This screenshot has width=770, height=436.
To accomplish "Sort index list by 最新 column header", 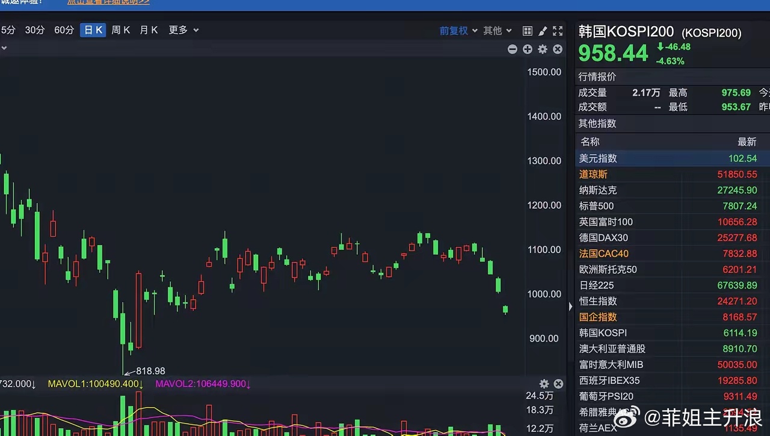I will click(x=747, y=142).
